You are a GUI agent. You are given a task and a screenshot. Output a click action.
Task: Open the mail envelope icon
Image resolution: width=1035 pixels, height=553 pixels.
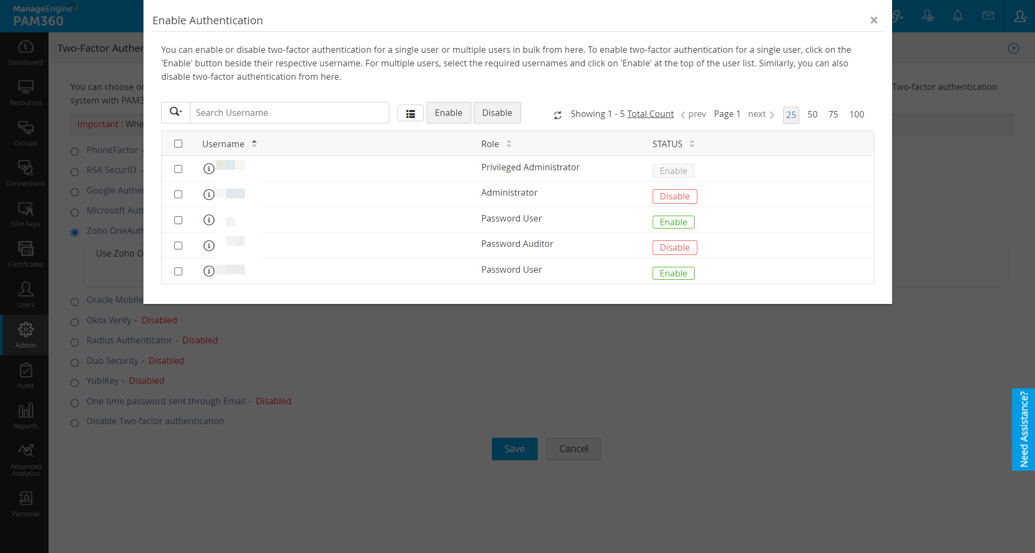988,16
